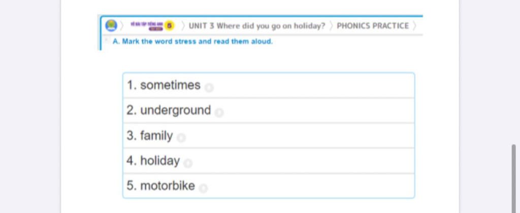Select the word underground
This screenshot has height=213, width=520.
click(x=175, y=110)
